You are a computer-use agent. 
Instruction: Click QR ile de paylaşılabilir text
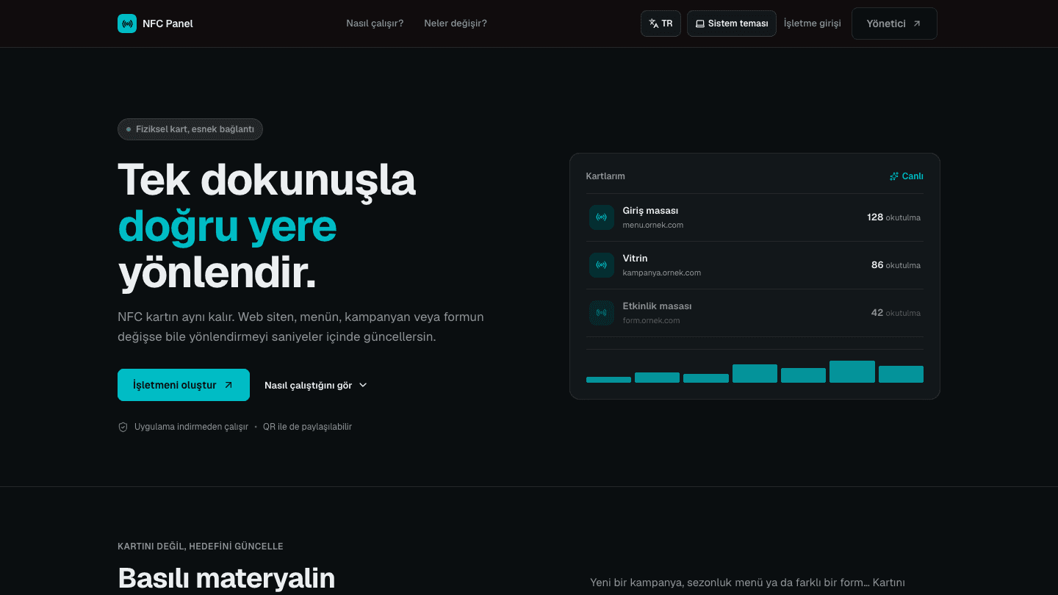(307, 427)
